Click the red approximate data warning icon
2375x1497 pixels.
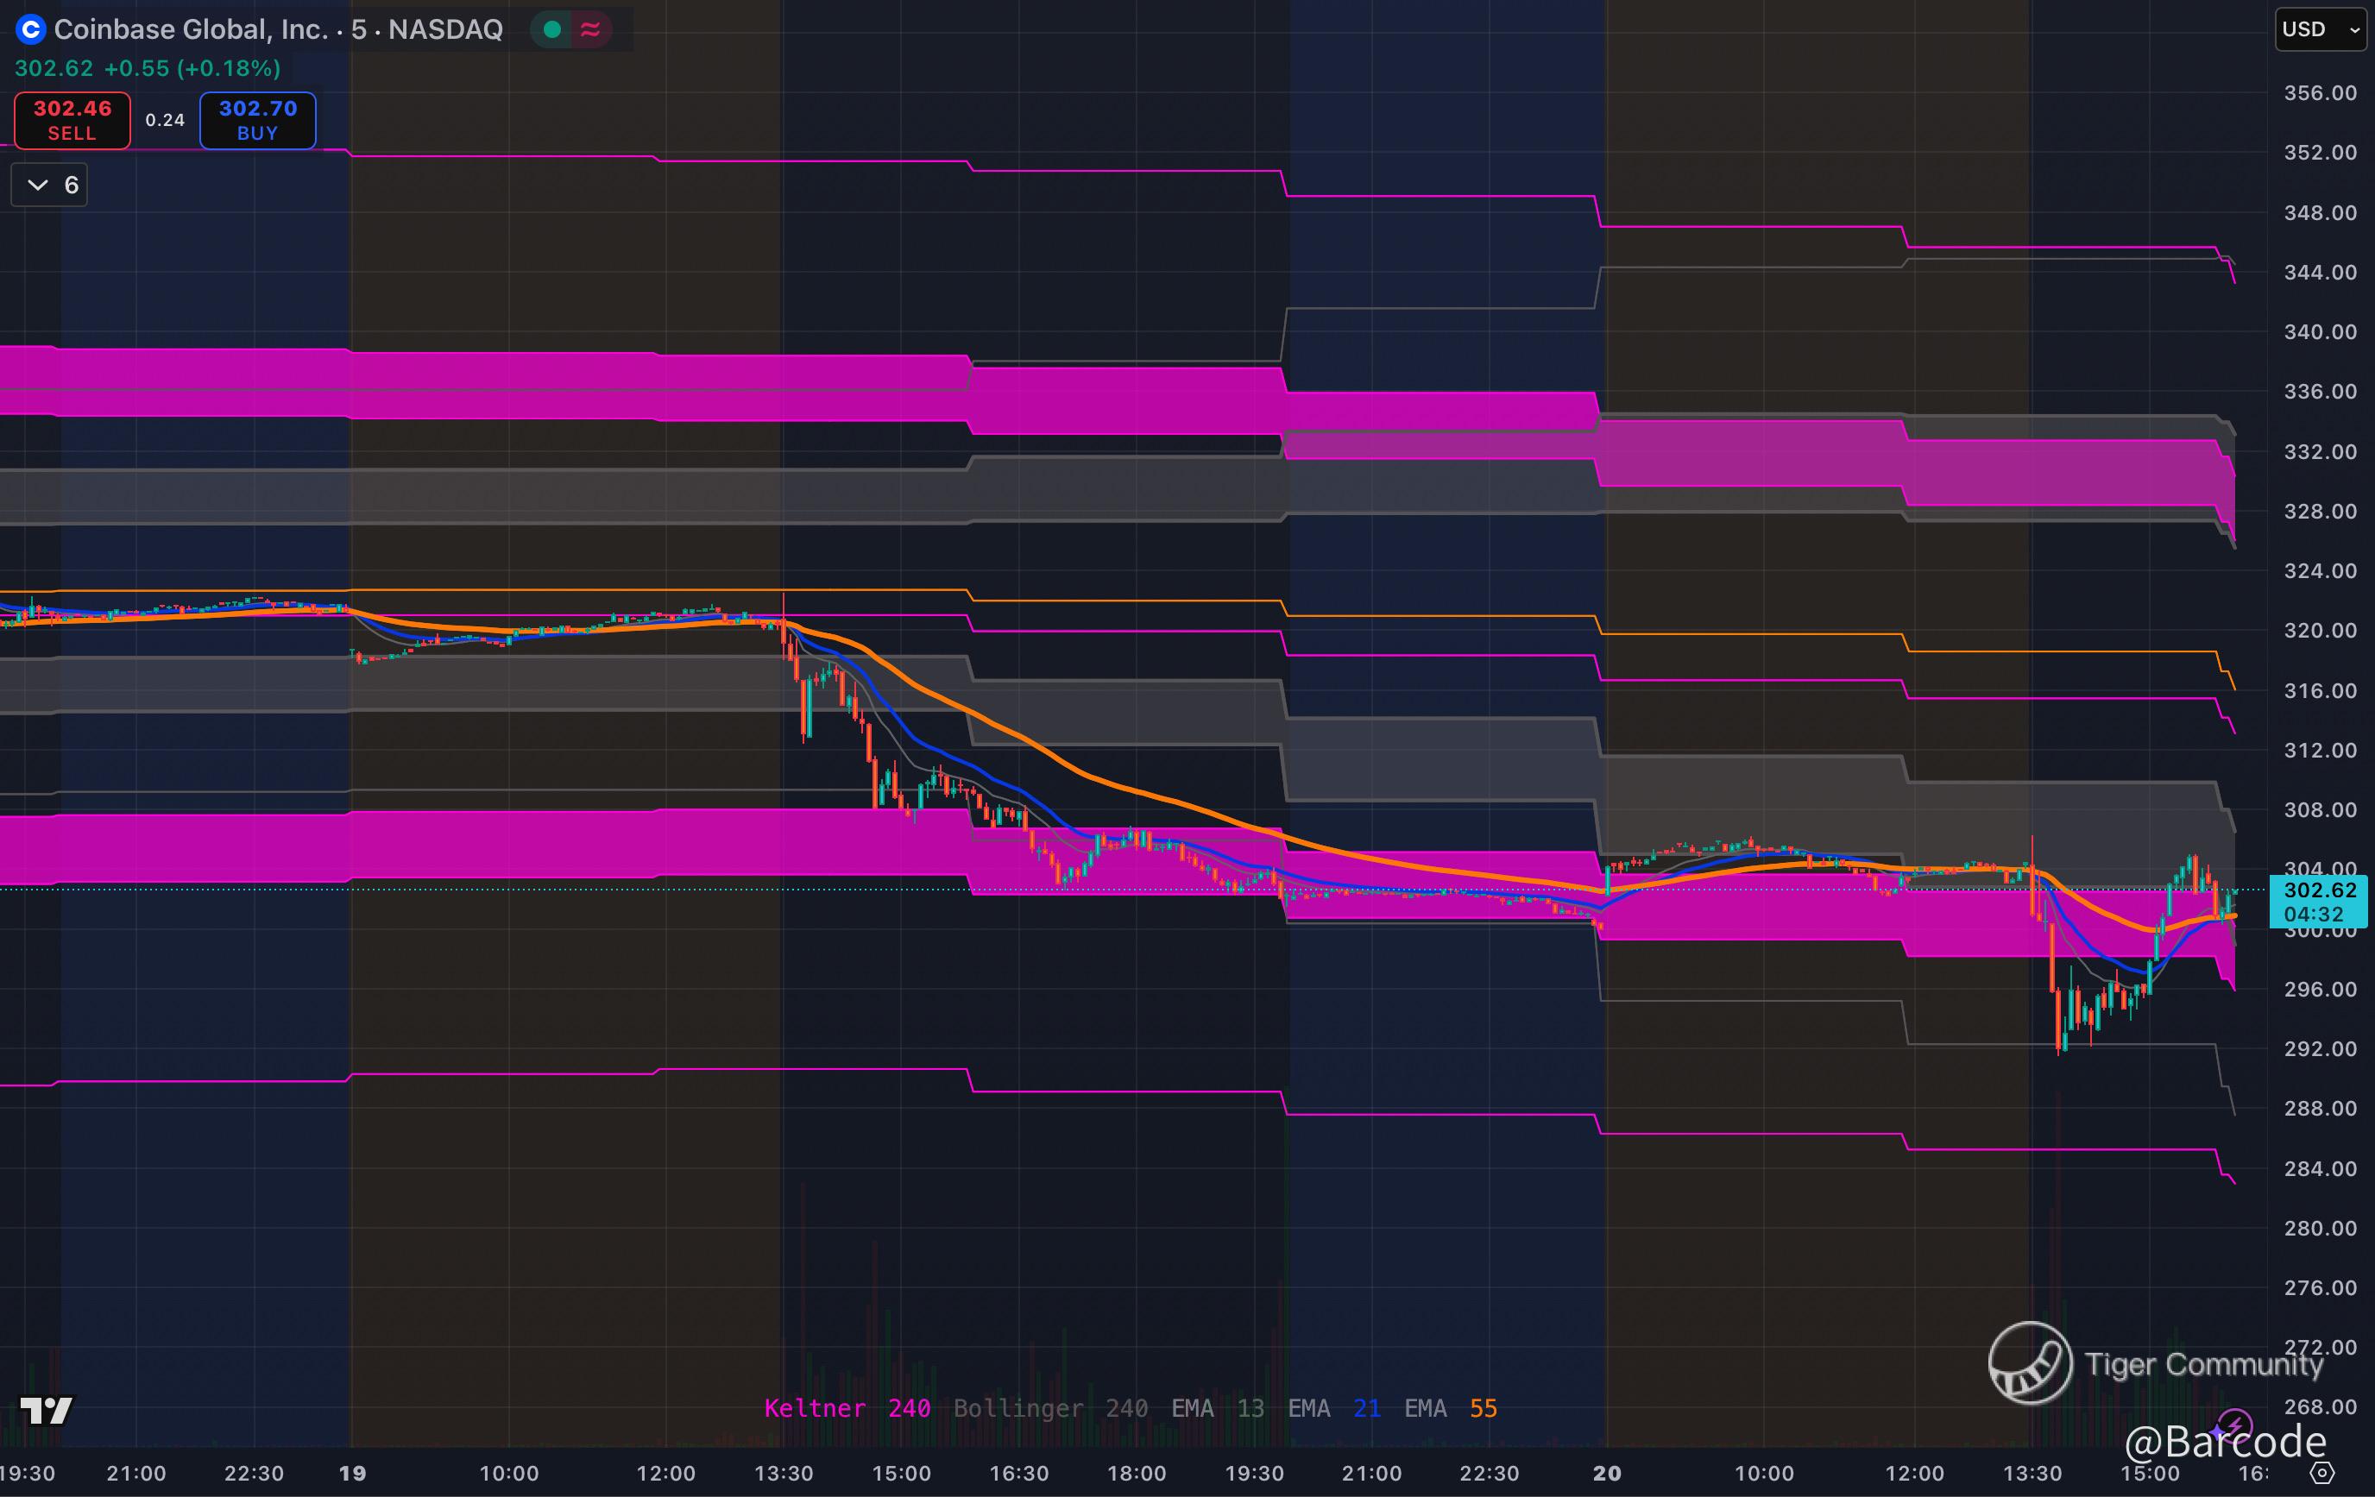(x=591, y=29)
